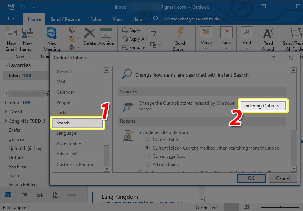Select General in Outlook Options list

tap(78, 72)
